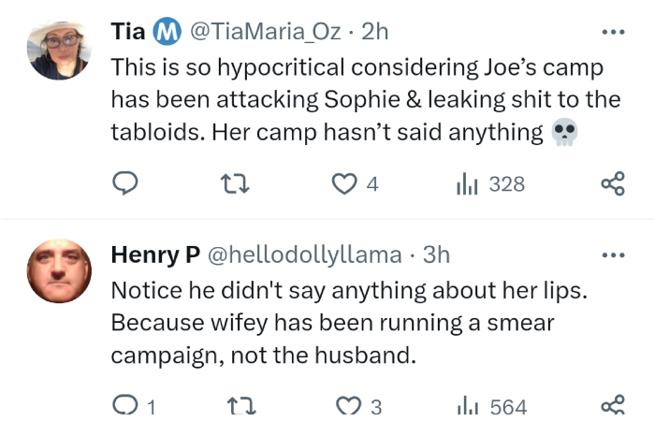Open Tia's profile picture
Image resolution: width=655 pixels, height=436 pixels.
pyautogui.click(x=59, y=50)
